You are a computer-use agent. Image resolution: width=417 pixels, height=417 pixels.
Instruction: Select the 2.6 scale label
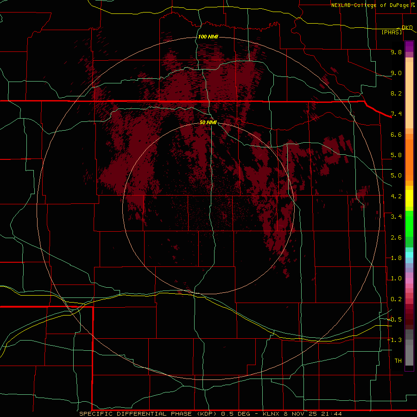click(396, 238)
